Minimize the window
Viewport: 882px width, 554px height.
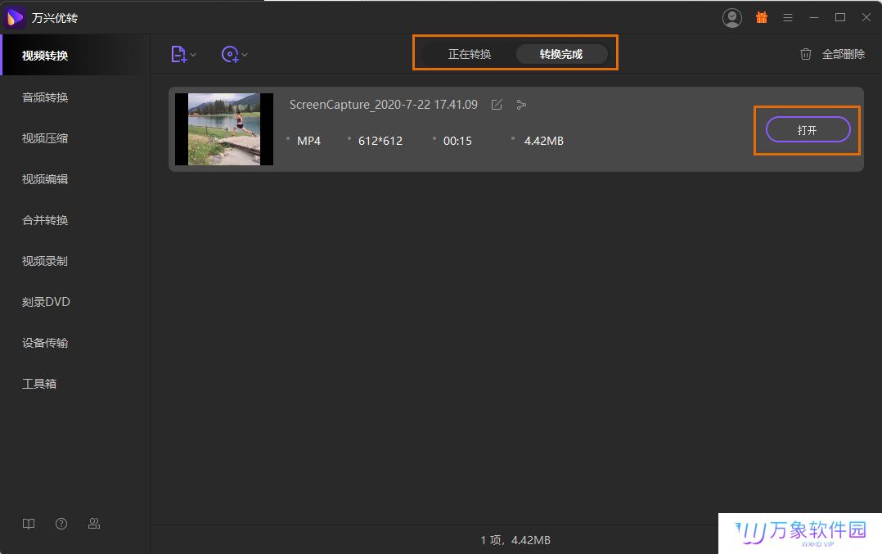[814, 18]
